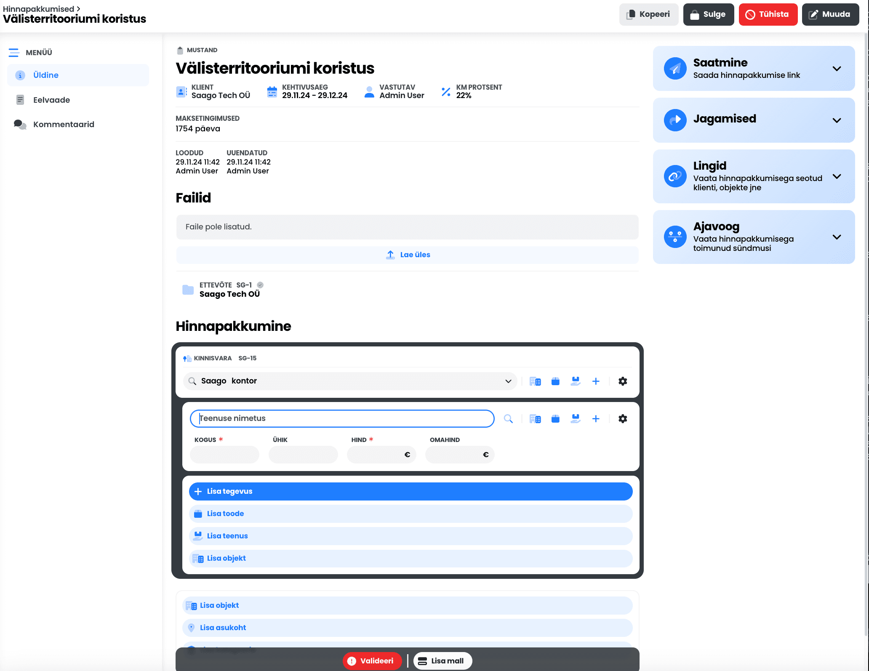869x671 pixels.
Task: Click the 1754 päeva payment terms text
Action: 197,129
